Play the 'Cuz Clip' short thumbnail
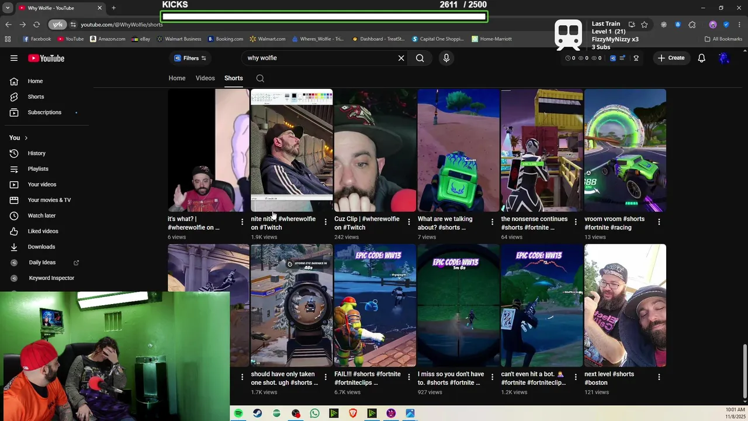Image resolution: width=748 pixels, height=421 pixels. point(375,150)
